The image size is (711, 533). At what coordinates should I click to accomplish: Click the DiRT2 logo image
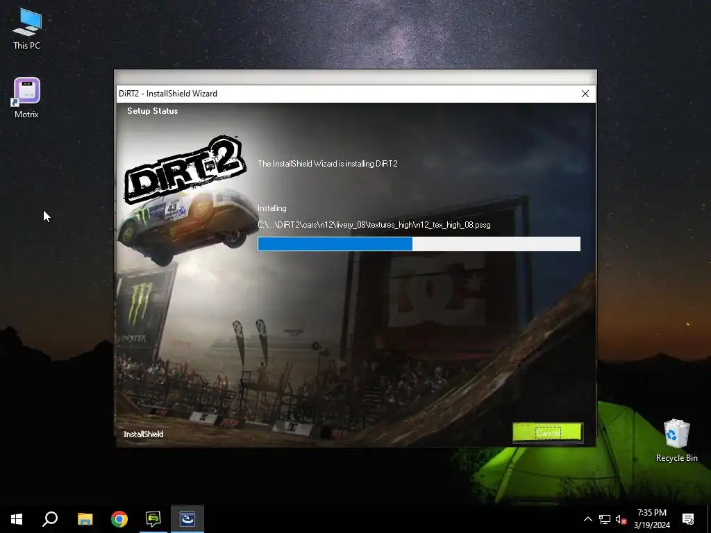tap(185, 169)
